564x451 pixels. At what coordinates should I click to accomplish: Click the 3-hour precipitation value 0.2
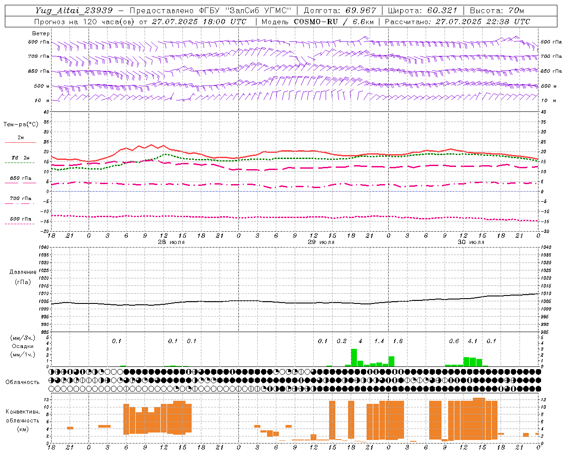(x=341, y=341)
